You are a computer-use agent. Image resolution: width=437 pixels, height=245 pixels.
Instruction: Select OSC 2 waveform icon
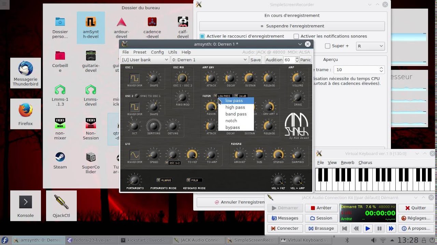pyautogui.click(x=135, y=107)
